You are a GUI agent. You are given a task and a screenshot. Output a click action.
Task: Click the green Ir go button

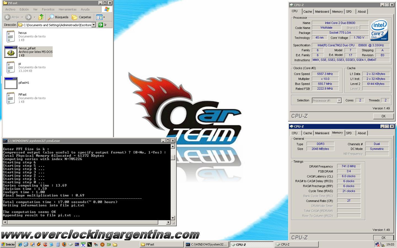(102, 25)
